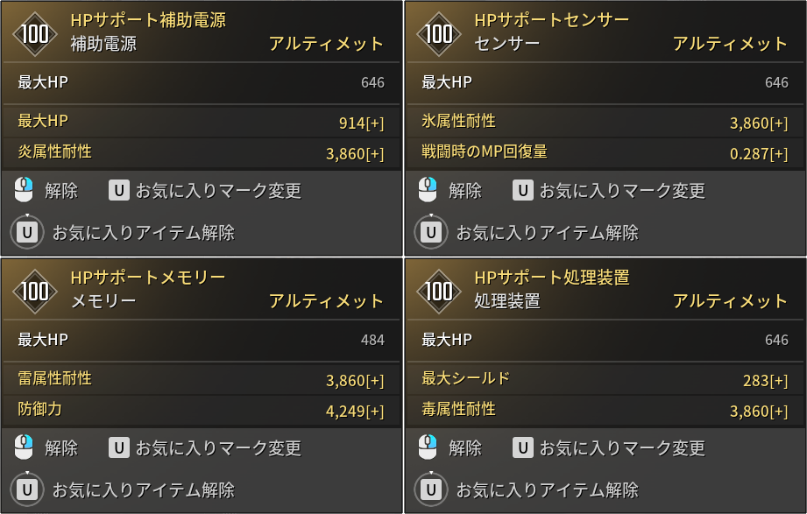Click 最大シールド 283[+] stat row
The height and width of the screenshot is (514, 807).
pos(605,379)
